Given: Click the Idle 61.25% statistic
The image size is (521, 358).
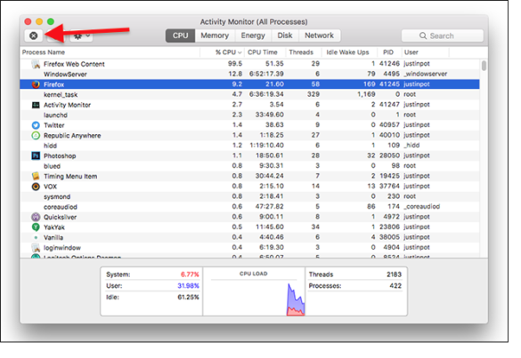Looking at the screenshot, I should [x=152, y=297].
